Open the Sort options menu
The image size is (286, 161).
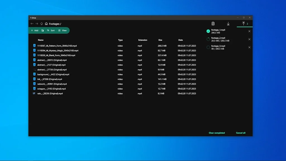tap(51, 30)
